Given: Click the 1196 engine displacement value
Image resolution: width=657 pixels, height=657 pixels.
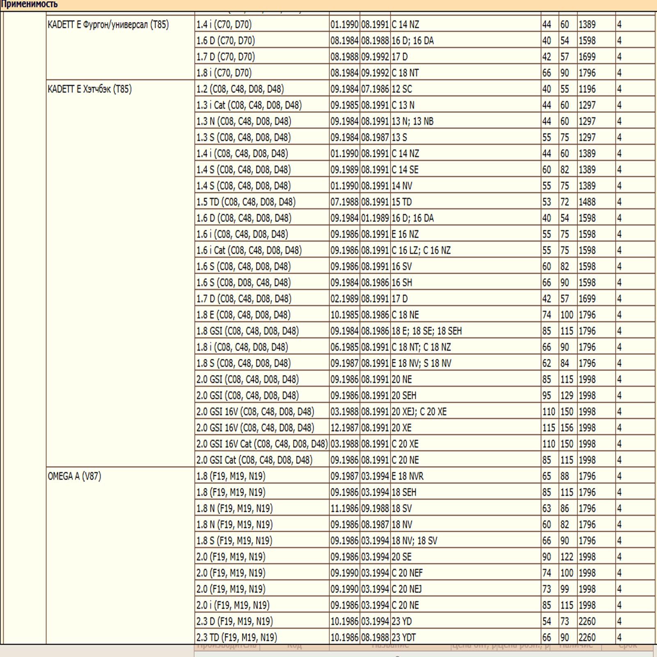Looking at the screenshot, I should click(587, 89).
